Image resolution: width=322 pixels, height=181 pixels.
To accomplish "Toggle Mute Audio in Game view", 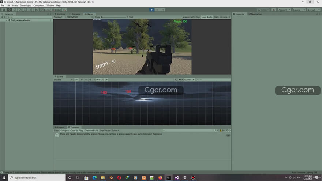I will [207, 17].
